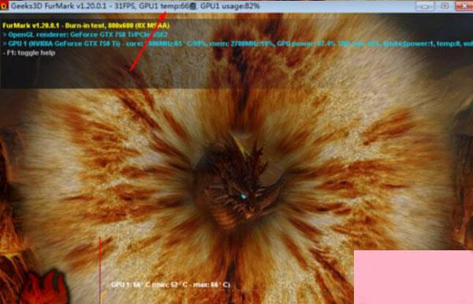The image size is (473, 304).
Task: Click the 31FPS readout in the title bar
Action: tap(125, 6)
